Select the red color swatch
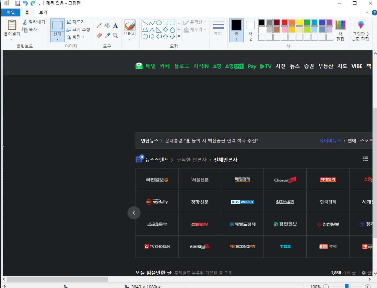 click(x=285, y=22)
